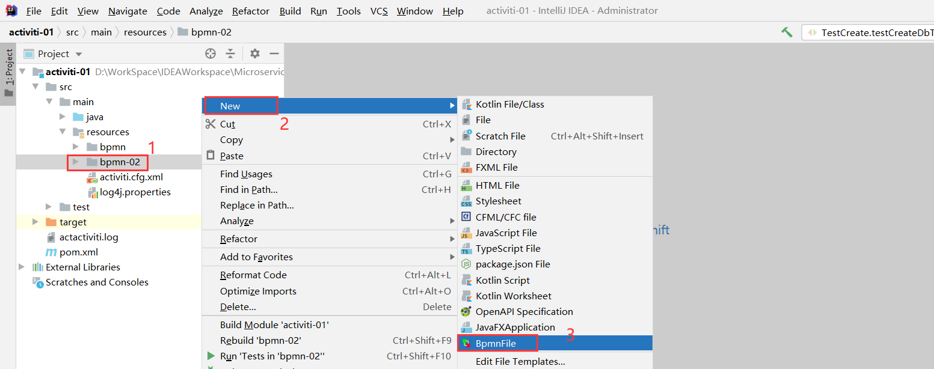Click resources breadcrumb in navigation bar
Screen dimensions: 934x369
tap(145, 32)
